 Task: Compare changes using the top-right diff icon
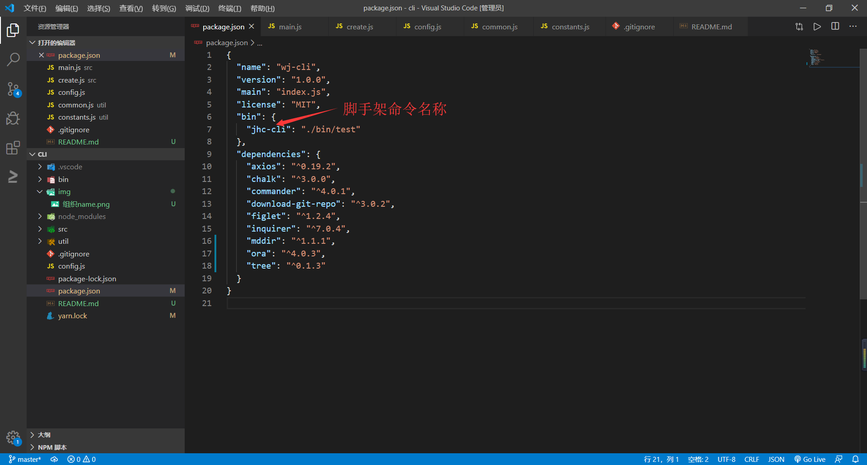[x=799, y=27]
